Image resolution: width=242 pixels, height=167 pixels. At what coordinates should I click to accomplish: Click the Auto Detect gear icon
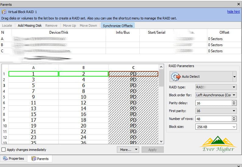click(176, 77)
